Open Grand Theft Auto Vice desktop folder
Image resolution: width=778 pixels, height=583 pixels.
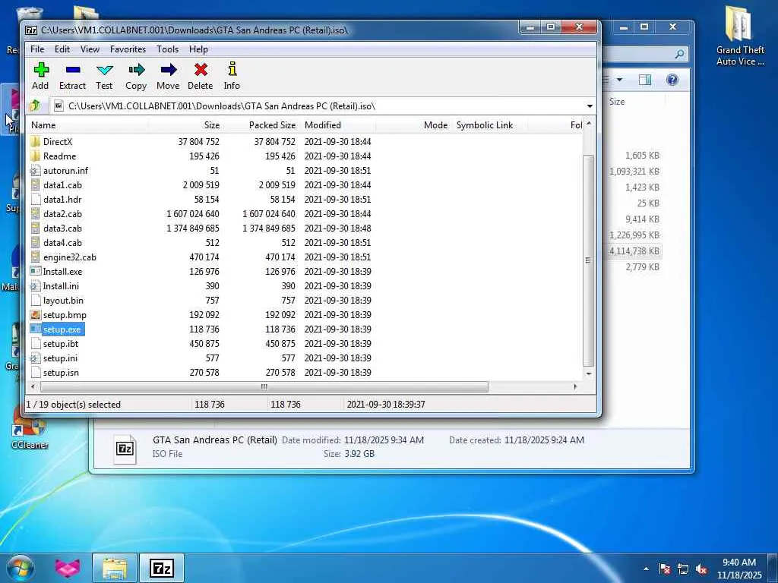[740, 36]
